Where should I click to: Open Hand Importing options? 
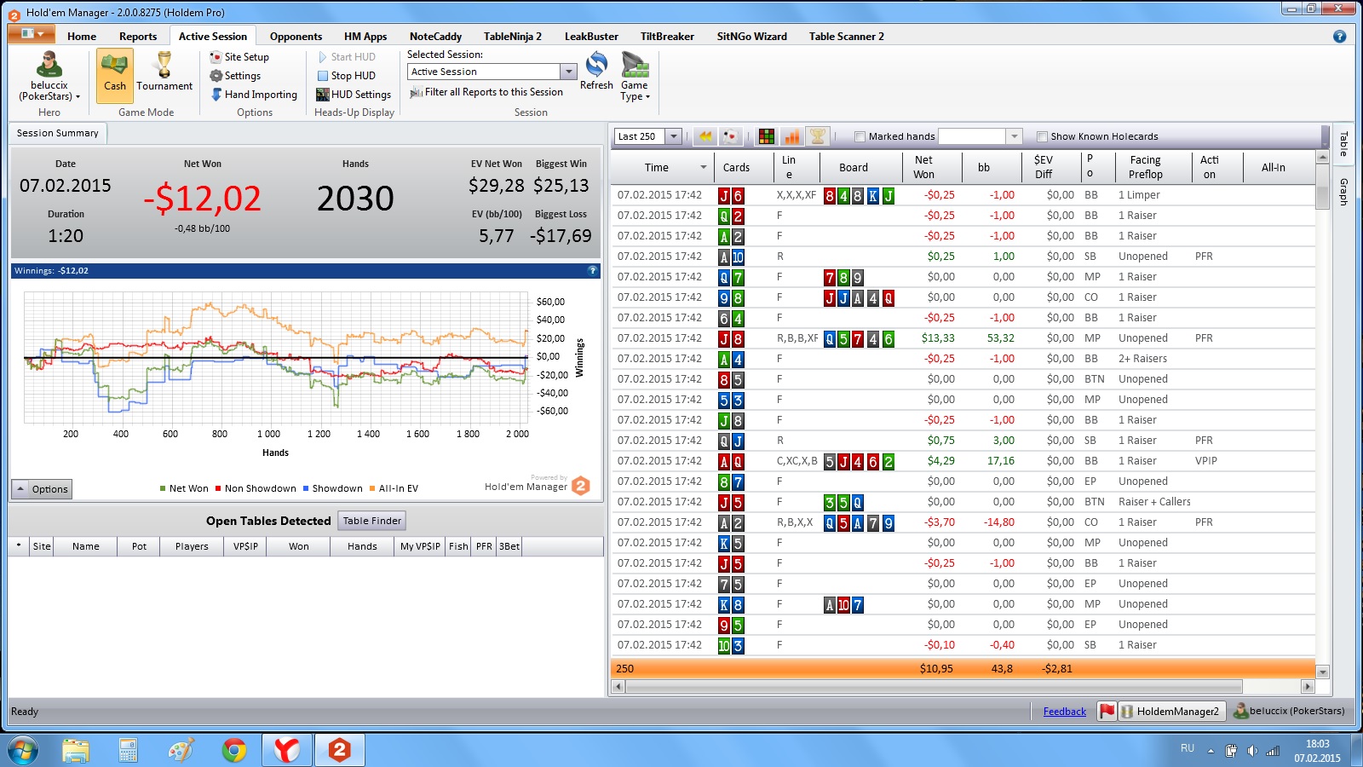point(254,95)
